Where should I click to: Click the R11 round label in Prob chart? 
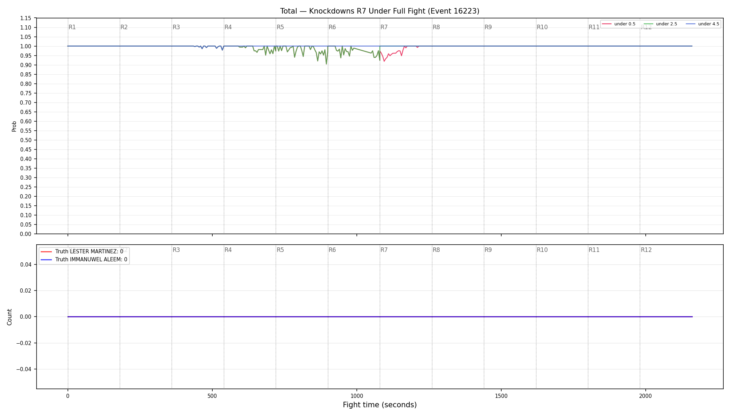tap(594, 27)
